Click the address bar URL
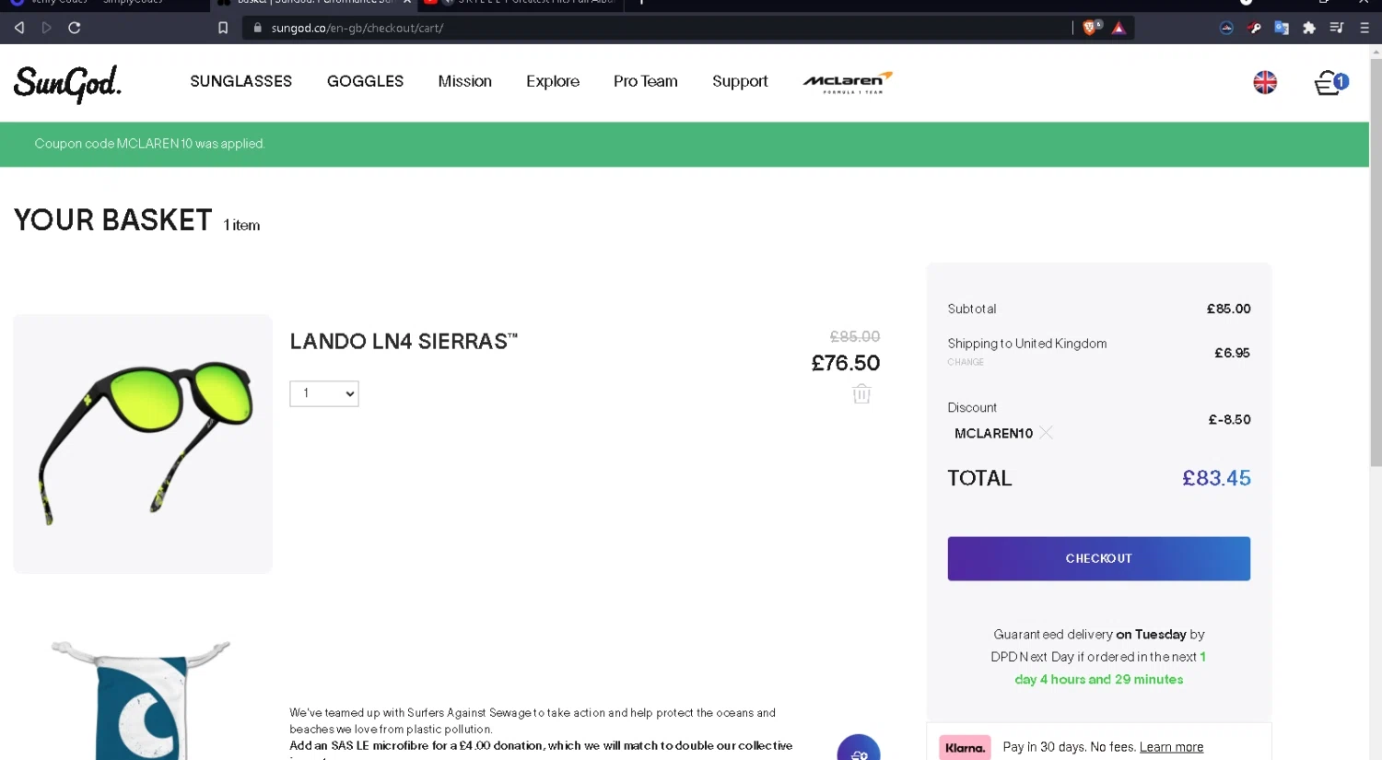 [357, 28]
